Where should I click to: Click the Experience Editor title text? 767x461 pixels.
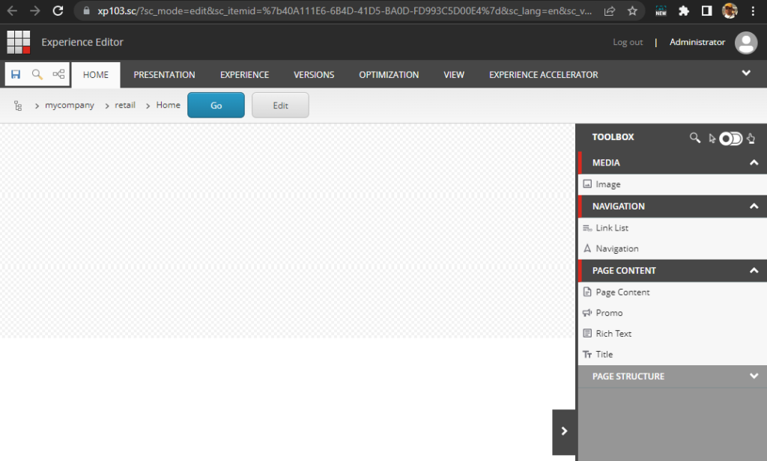(x=82, y=42)
